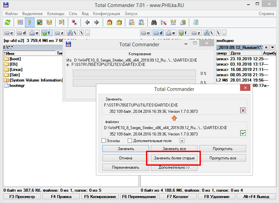Screen dimensions: 279x203
Task: Select drive e in the left panel
Action: (x=34, y=33)
